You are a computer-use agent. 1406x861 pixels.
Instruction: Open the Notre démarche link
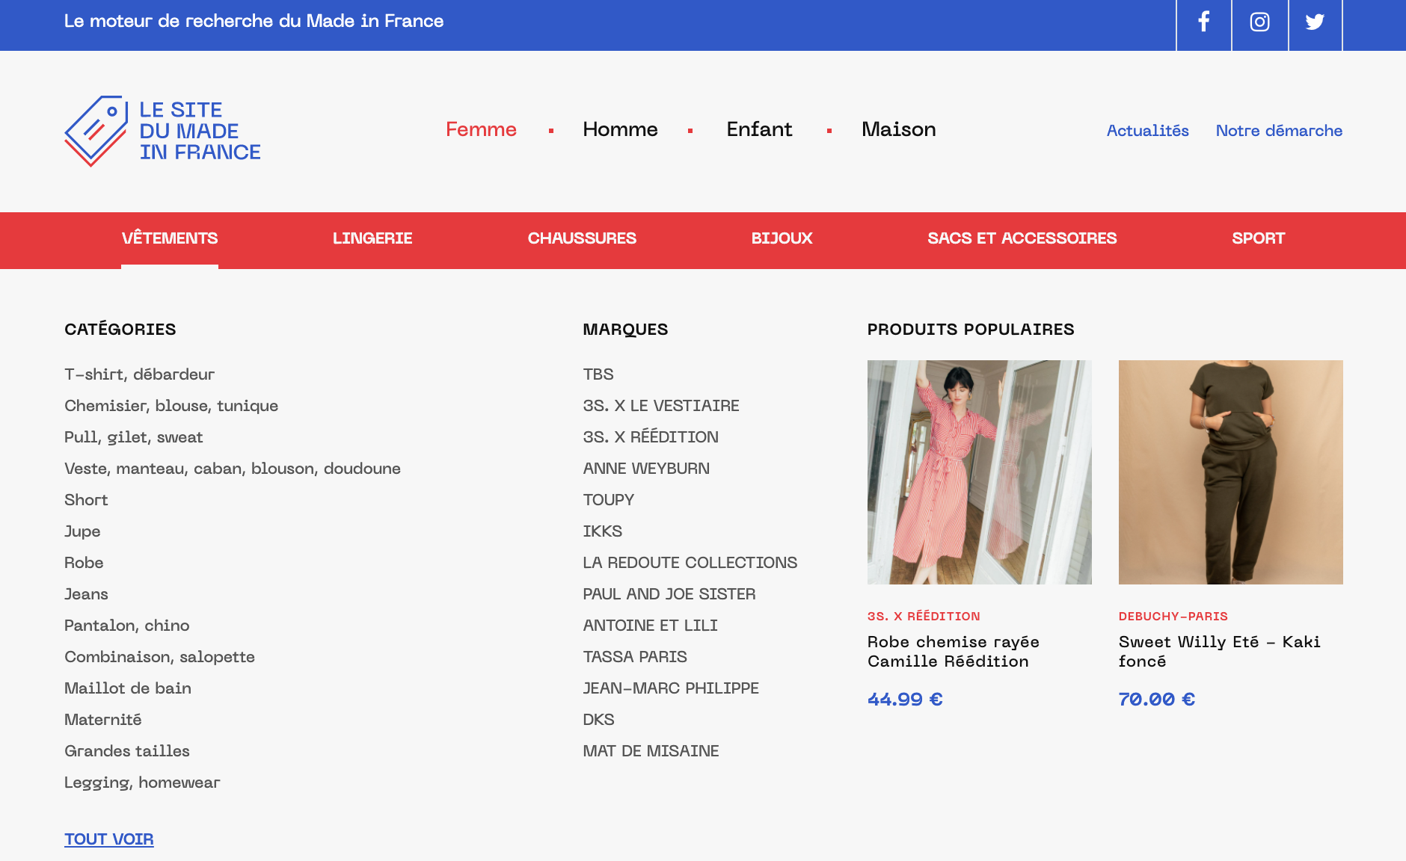[1279, 131]
